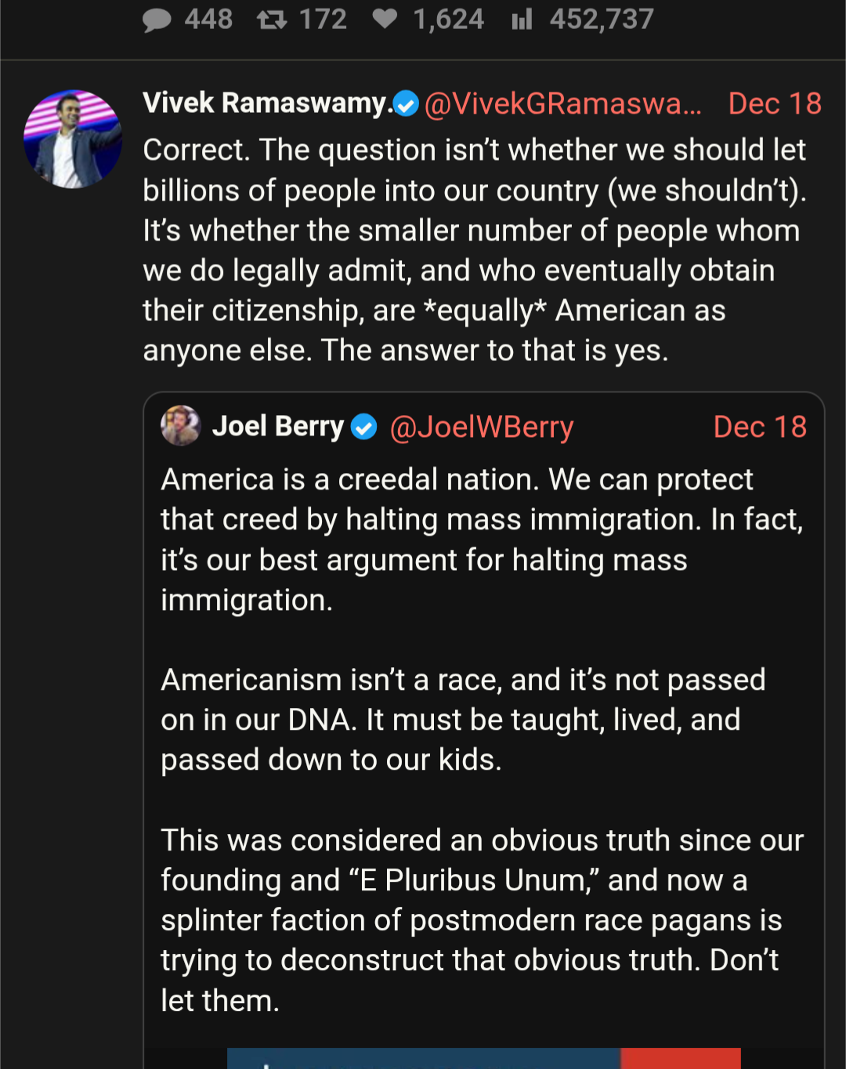Screen dimensions: 846x1069
Task: Tap the 448 replies count
Action: point(208,19)
